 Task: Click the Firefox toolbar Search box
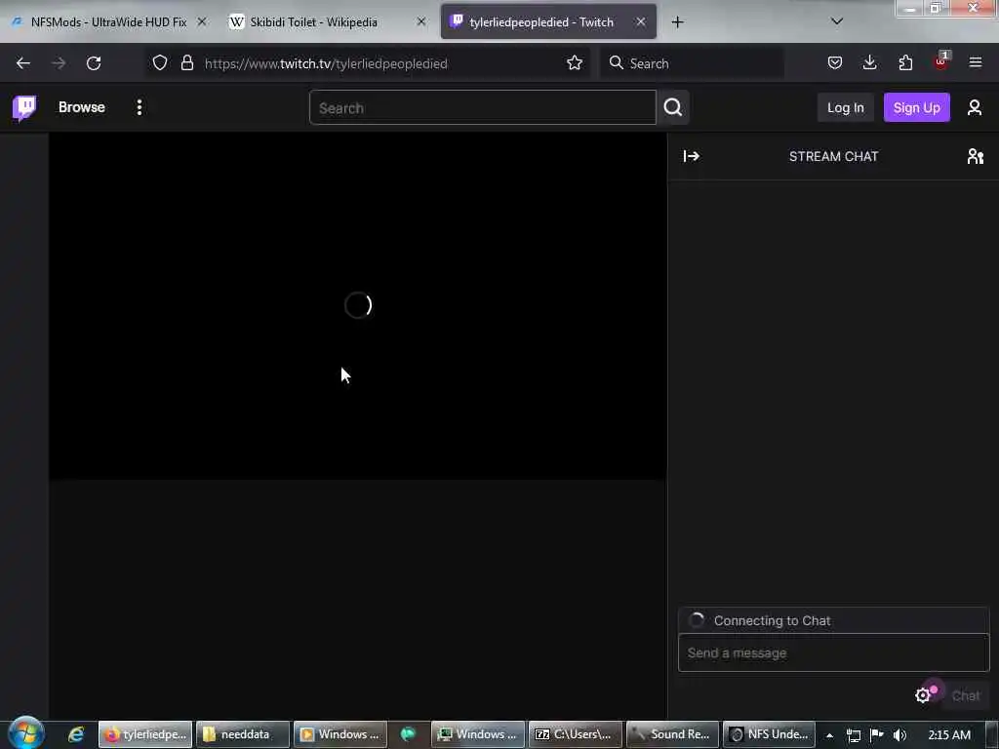[692, 63]
